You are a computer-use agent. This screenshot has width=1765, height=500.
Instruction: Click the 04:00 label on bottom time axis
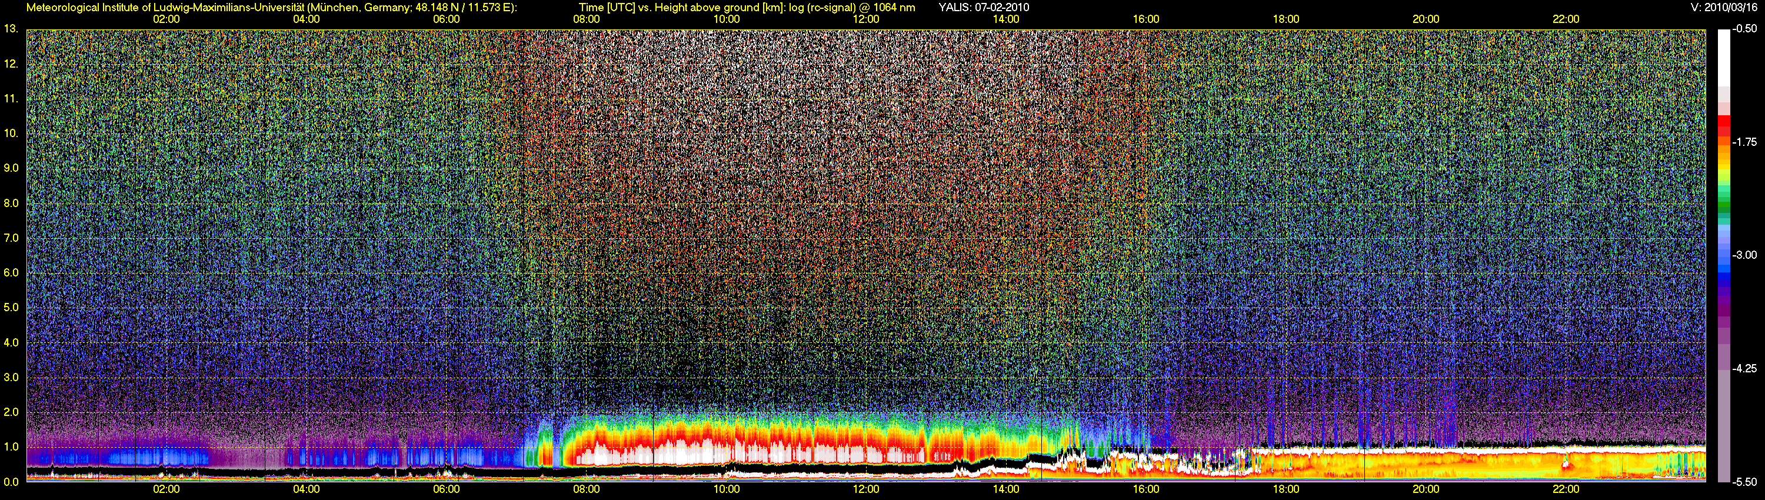307,489
